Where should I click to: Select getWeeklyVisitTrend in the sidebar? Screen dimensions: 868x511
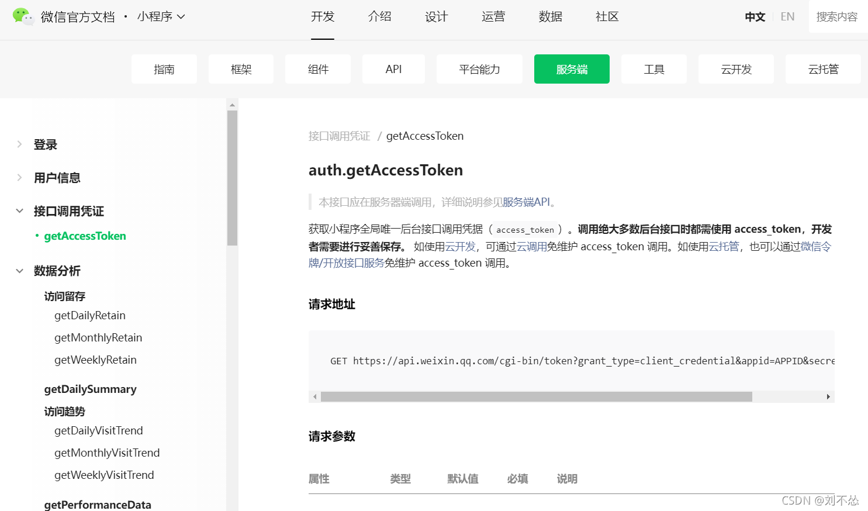(x=104, y=475)
